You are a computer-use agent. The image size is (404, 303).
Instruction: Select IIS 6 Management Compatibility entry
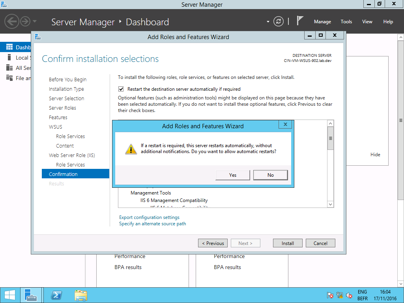(174, 200)
